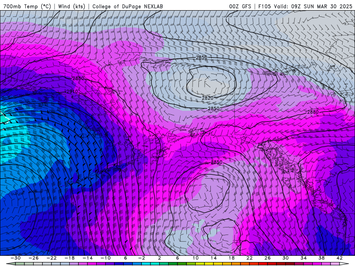This screenshot has width=355, height=266.
Task: Click the 2880 contour label beside 2910
Action: coord(78,78)
